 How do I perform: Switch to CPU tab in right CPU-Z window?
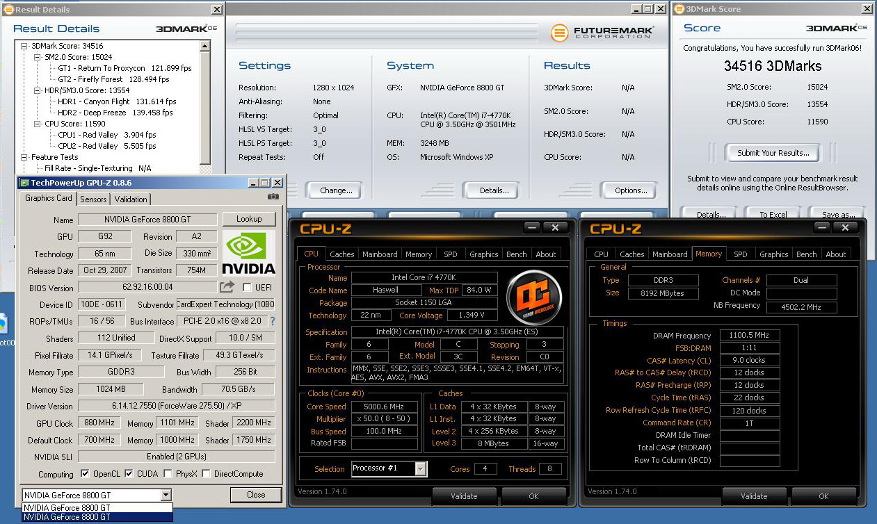[x=601, y=254]
